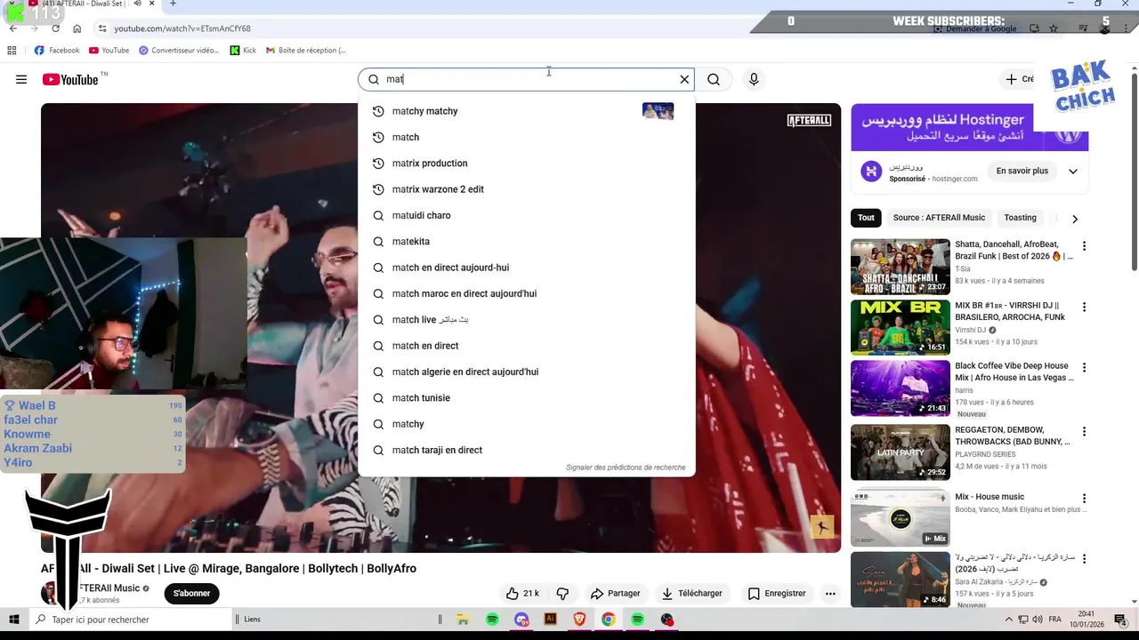Viewport: 1139px width, 640px height.
Task: Save the video with Enregistrer
Action: tap(776, 593)
